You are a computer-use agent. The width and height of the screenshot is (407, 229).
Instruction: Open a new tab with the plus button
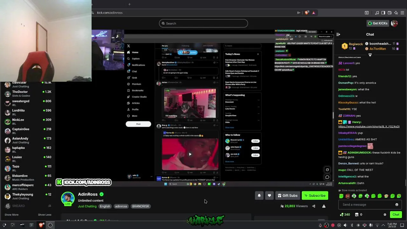tap(129, 4)
